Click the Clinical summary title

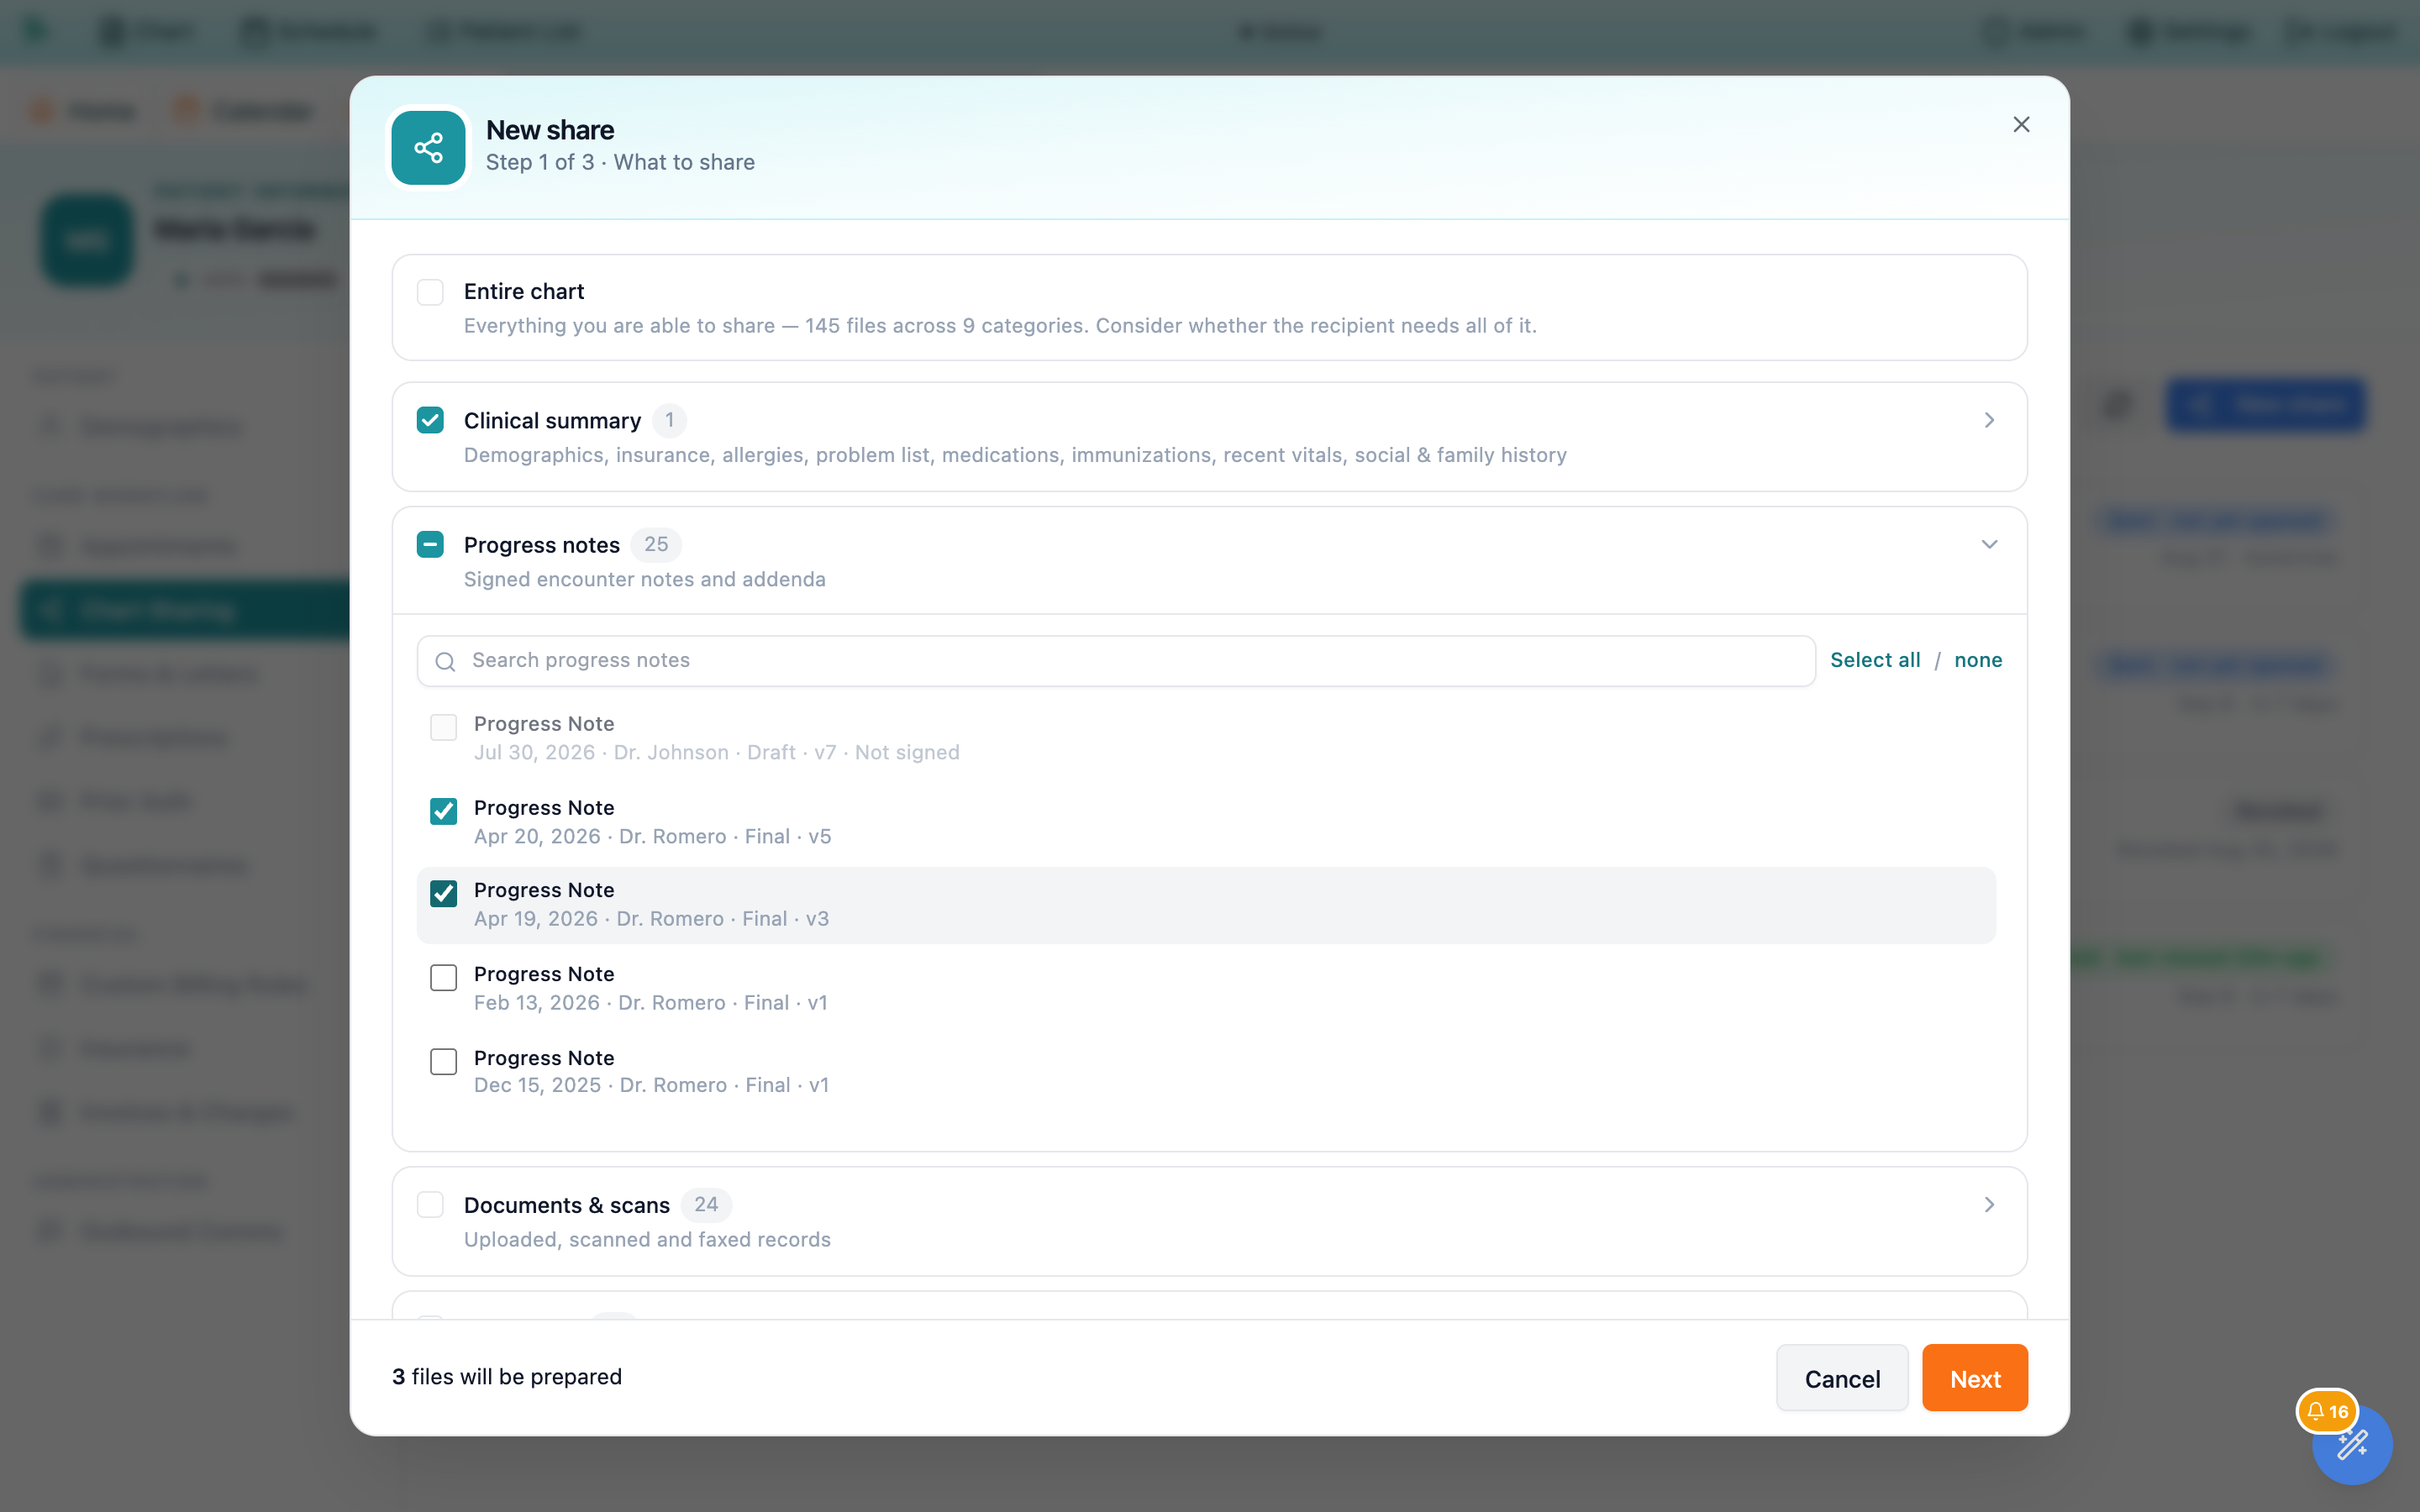(x=552, y=421)
